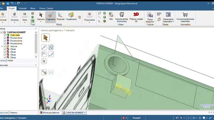Image resolution: width=214 pixels, height=120 pixels.
Task: Toggle the Krzywe checkbox
Action: [5, 46]
